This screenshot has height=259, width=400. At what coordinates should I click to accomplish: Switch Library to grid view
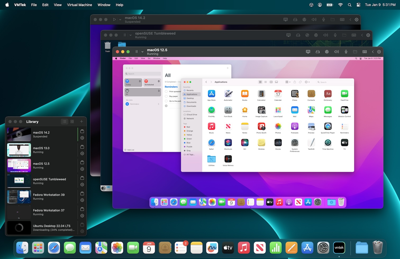coord(72,122)
